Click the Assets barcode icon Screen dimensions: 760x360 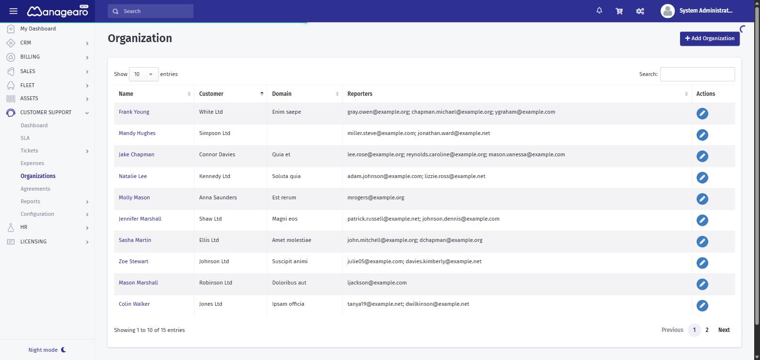coord(11,99)
